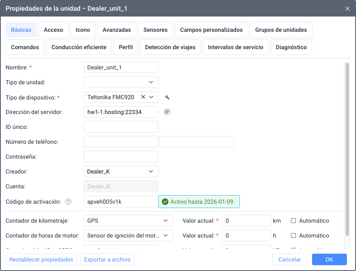Screen dimensions: 356x271
Task: Click the Restablecer propiedades button
Action: click(x=41, y=259)
